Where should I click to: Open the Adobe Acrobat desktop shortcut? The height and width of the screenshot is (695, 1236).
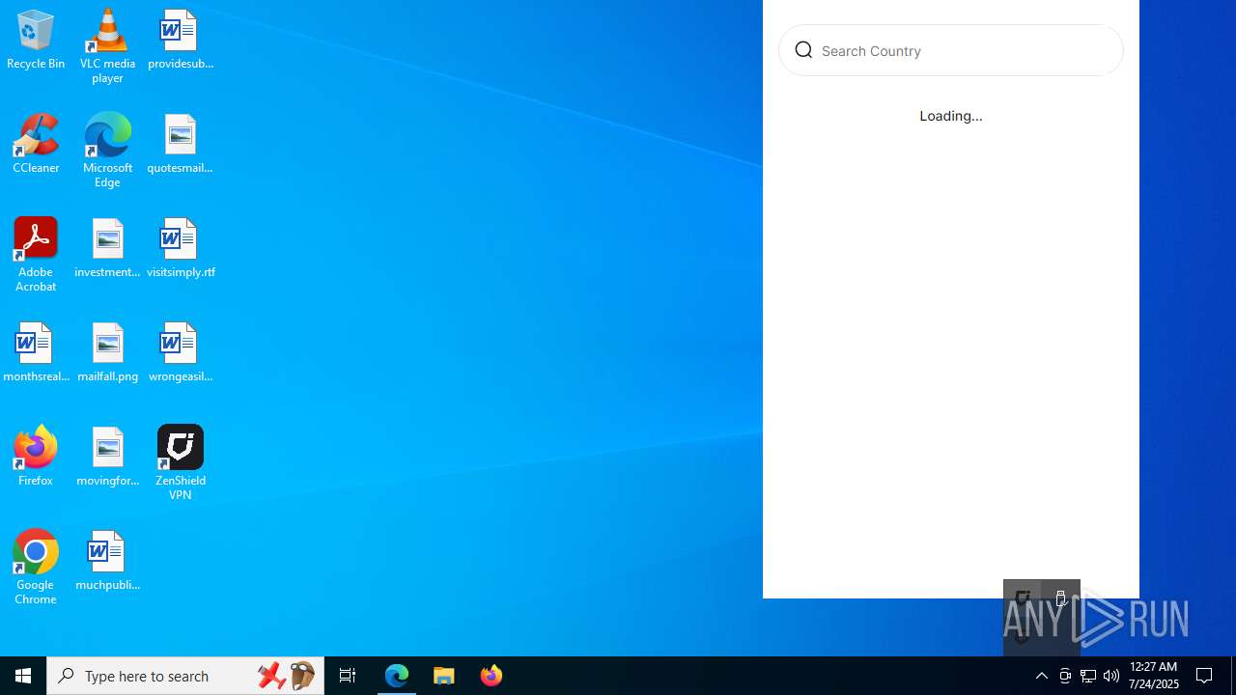point(36,255)
